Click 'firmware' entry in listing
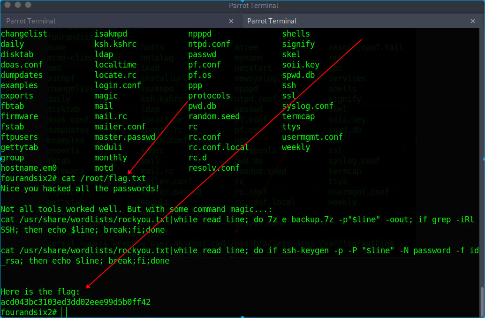 (19, 116)
